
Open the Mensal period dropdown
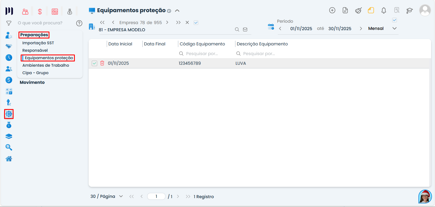tap(395, 29)
